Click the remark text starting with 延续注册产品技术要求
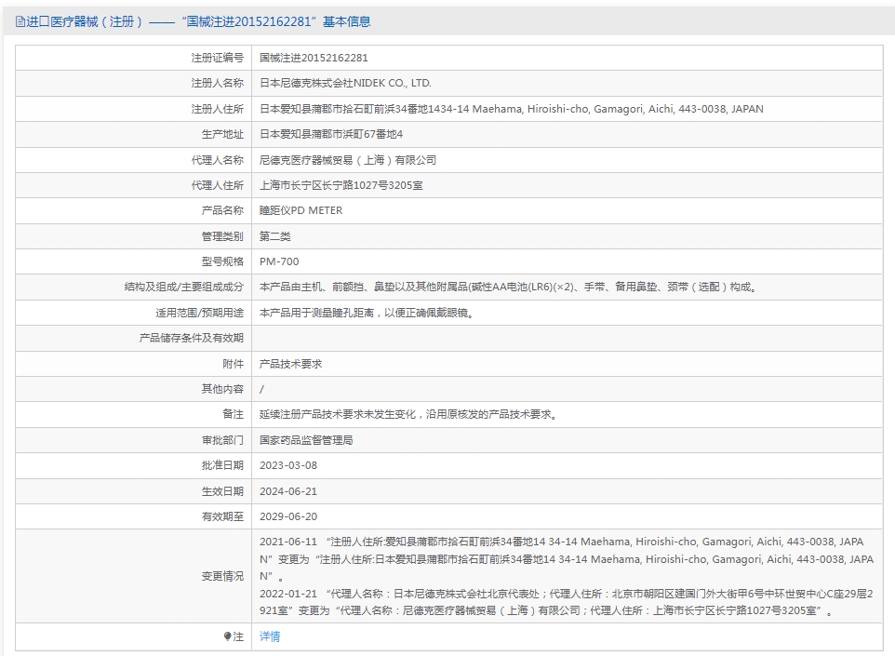Screen dimensions: 895x656 (x=408, y=414)
